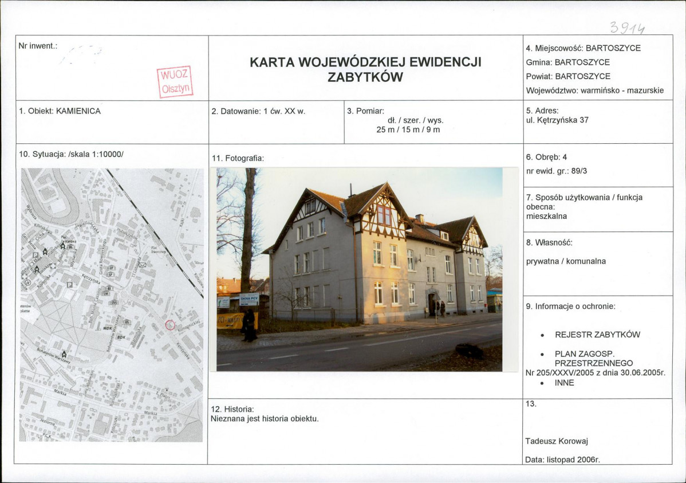Click the heading 7. Sposób użytkowania / funkcja
Screen dimensions: 686x483
584,198
